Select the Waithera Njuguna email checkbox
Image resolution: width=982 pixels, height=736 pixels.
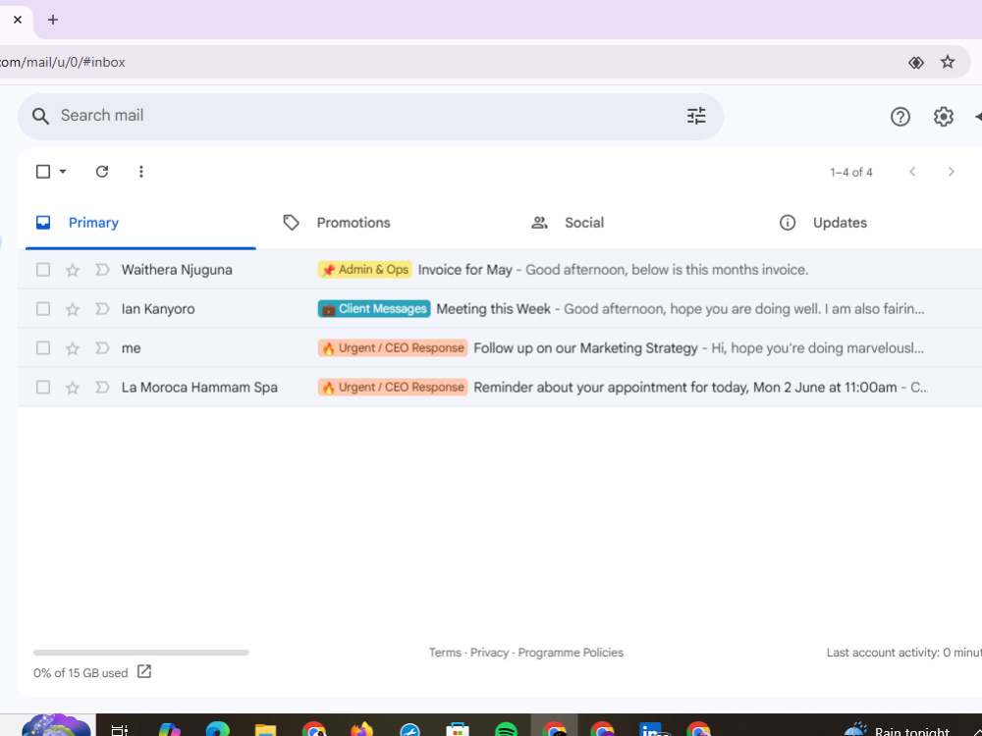tap(43, 270)
